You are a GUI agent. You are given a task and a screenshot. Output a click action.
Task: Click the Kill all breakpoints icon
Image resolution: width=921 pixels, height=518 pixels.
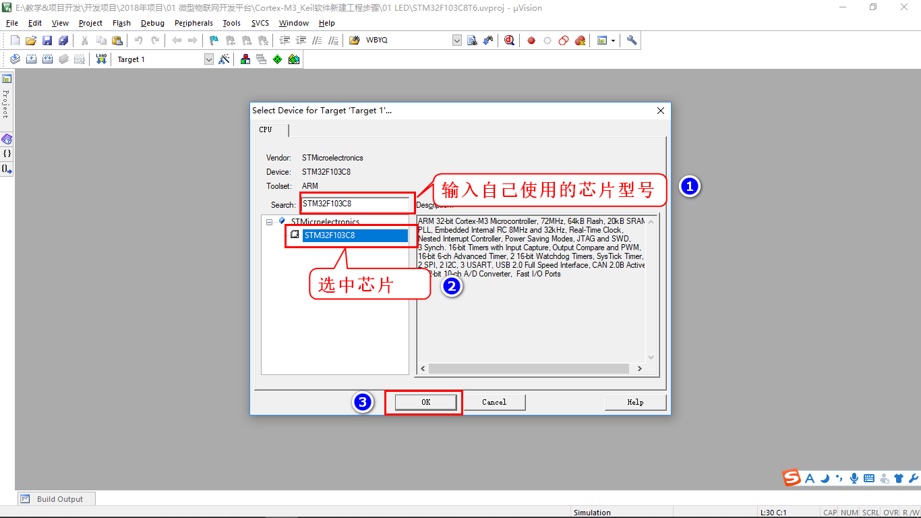[580, 40]
